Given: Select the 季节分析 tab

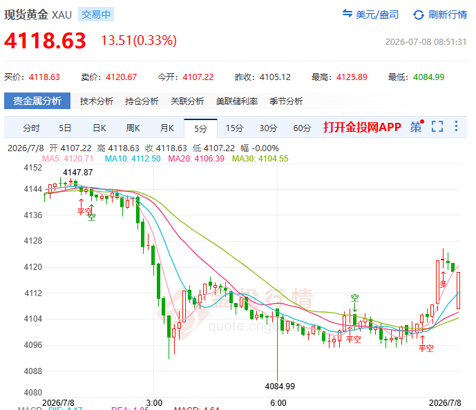Looking at the screenshot, I should (286, 101).
